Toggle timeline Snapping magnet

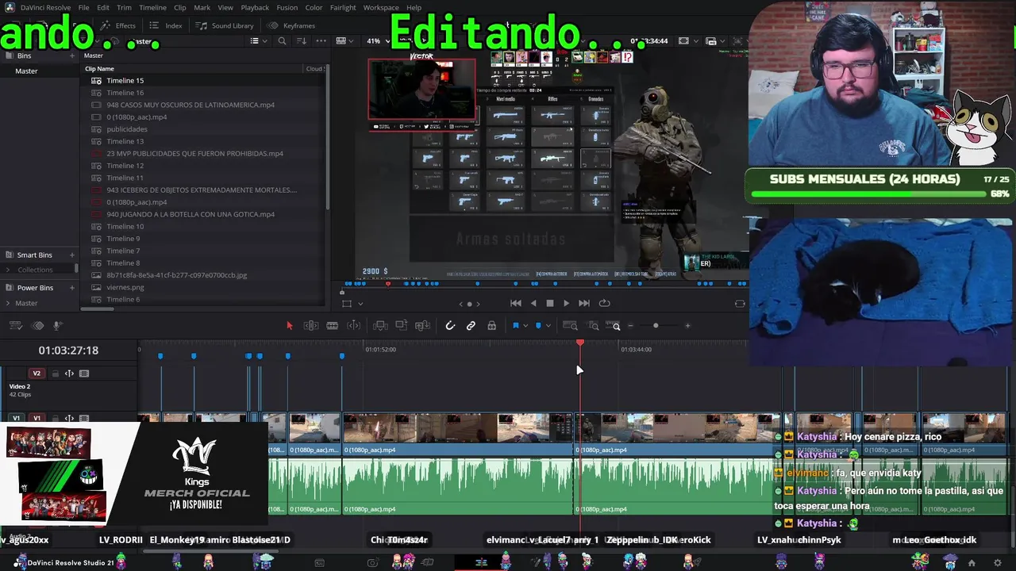tap(450, 325)
